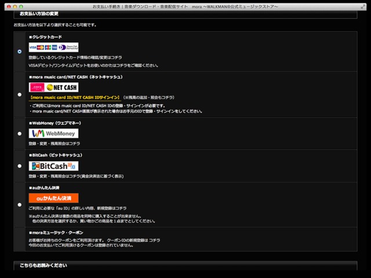Choose the BitCash payment radio button
Image resolution: width=371 pixels, height=278 pixels.
[x=20, y=166]
